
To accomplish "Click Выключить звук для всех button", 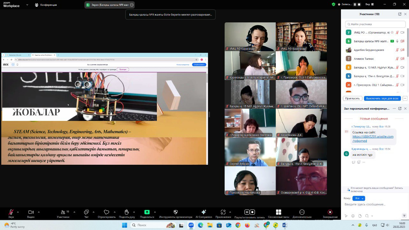I will pos(382,98).
